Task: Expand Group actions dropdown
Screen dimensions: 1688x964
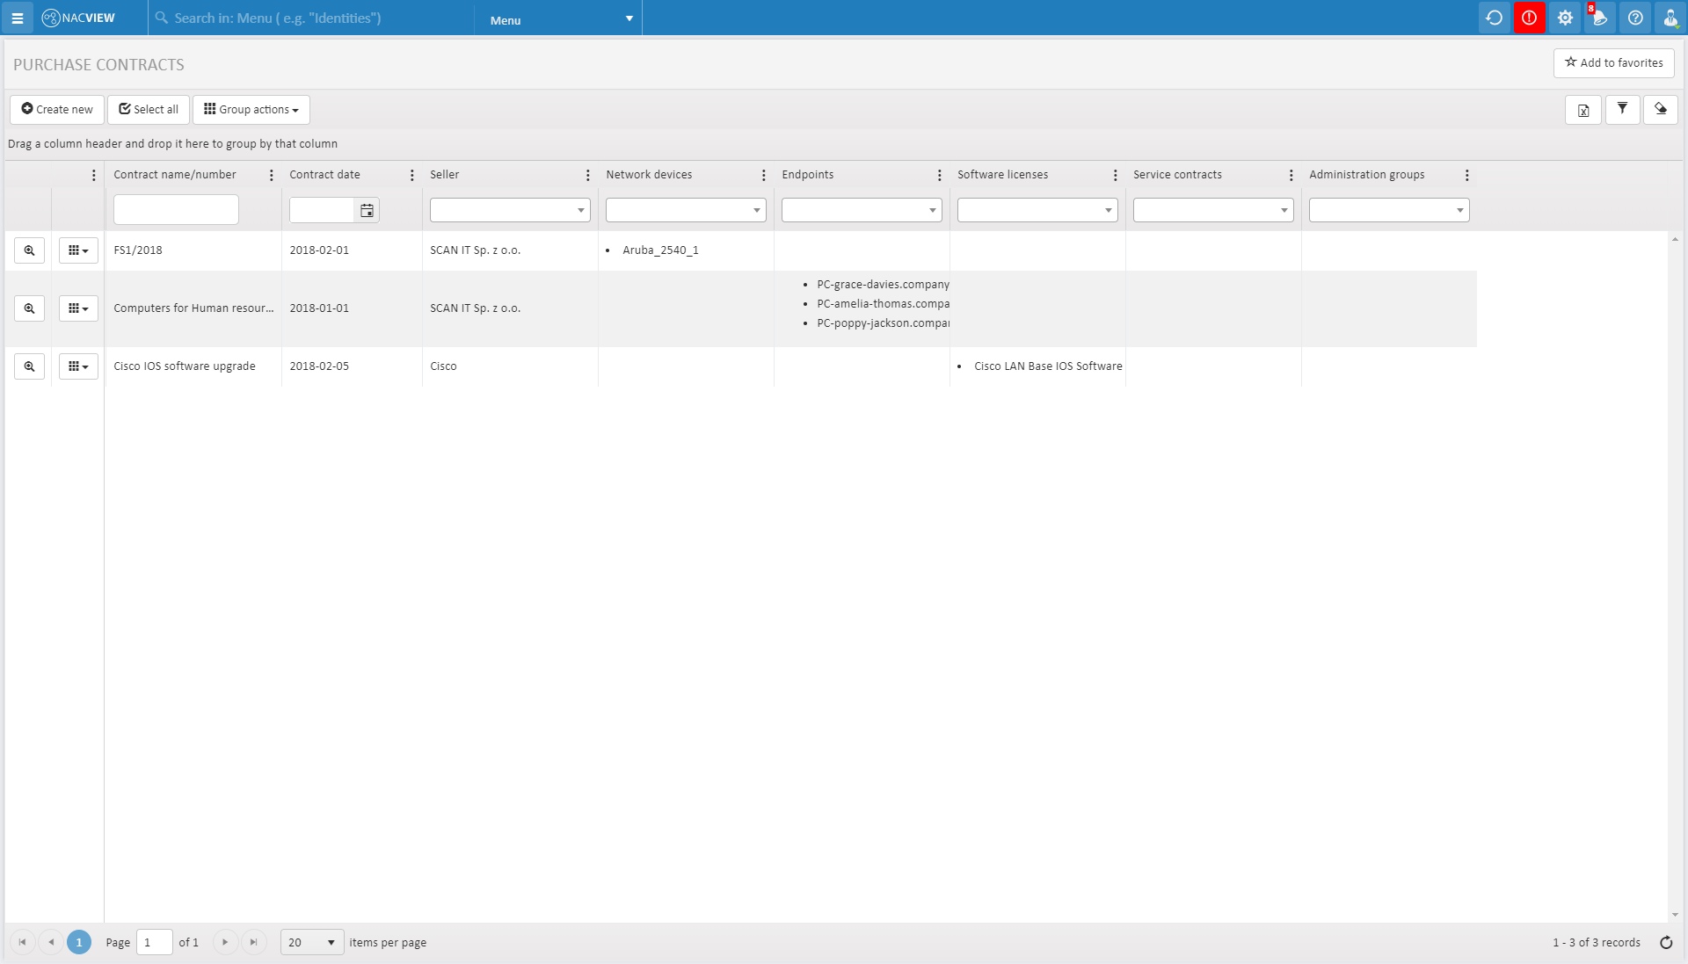Action: [x=251, y=110]
